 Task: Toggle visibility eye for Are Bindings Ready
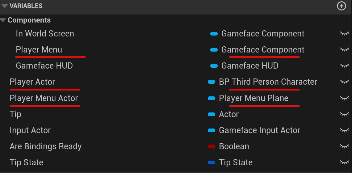(344, 146)
